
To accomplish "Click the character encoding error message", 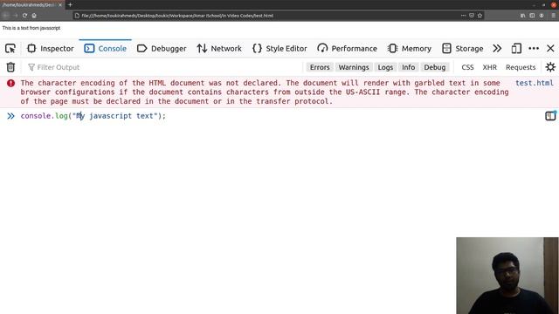I will (x=265, y=92).
